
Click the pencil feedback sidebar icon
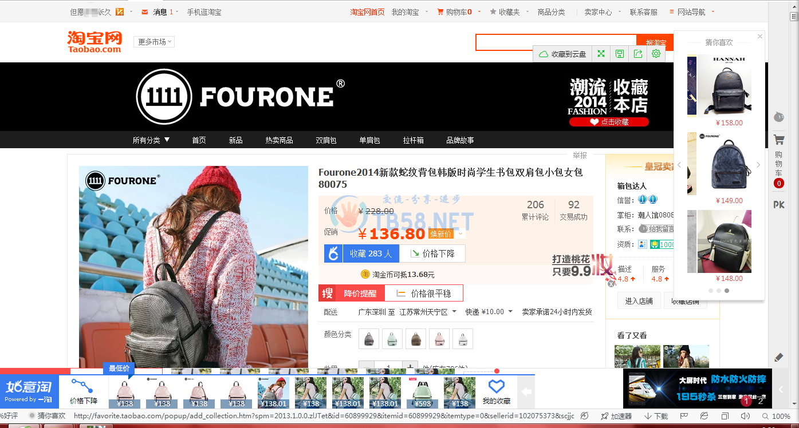tap(778, 357)
